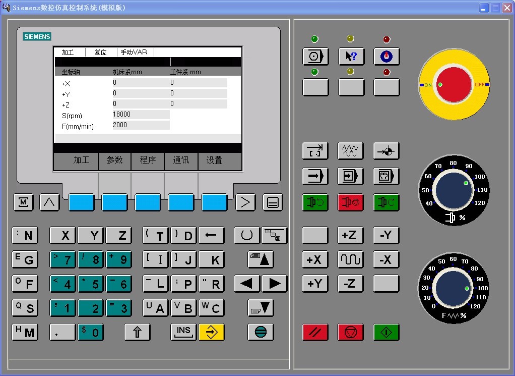Start spindle counterclockwise green key
The height and width of the screenshot is (376, 515).
(x=315, y=202)
